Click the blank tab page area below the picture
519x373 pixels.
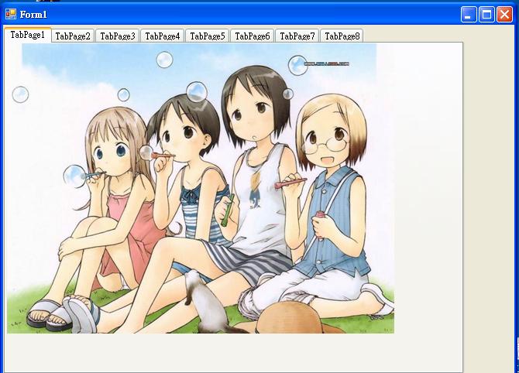(232, 353)
